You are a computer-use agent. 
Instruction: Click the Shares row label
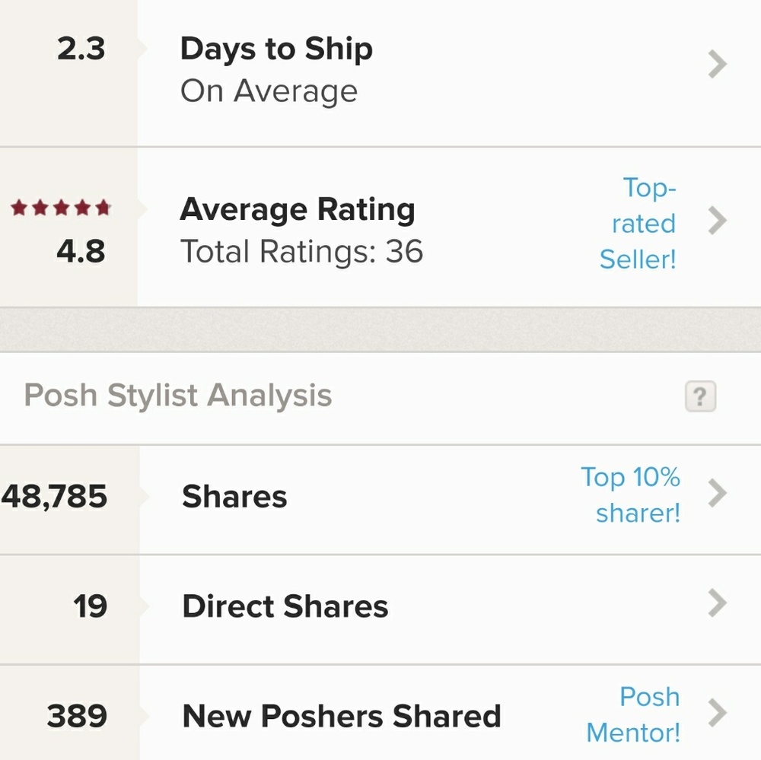(x=234, y=497)
